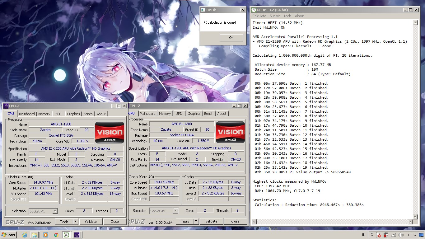The width and height of the screenshot is (425, 239).
Task: Open the SPD tab in the right CPU-Z window
Action: click(179, 114)
